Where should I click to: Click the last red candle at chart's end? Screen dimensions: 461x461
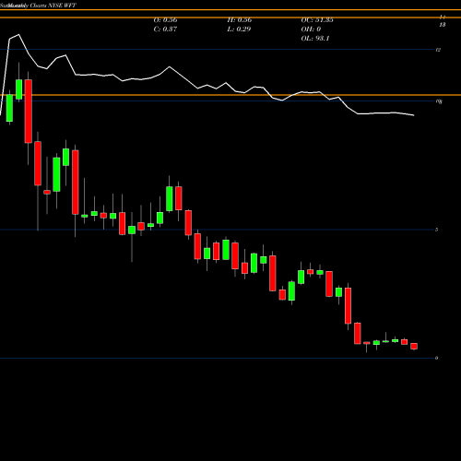414,347
